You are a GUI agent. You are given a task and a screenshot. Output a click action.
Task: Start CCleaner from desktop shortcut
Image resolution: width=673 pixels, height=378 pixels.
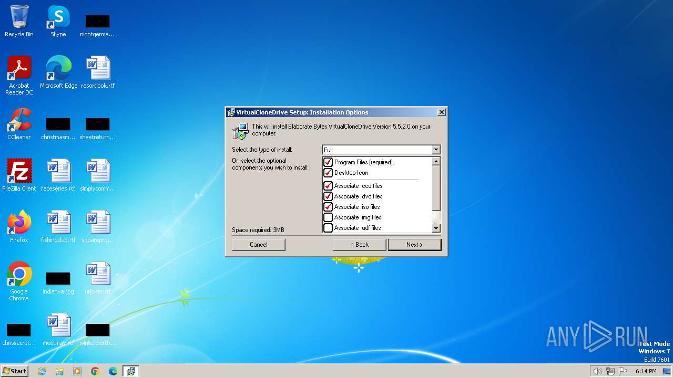pyautogui.click(x=19, y=124)
